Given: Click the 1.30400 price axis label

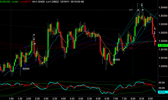Looking at the screenshot, I should coord(163,8).
